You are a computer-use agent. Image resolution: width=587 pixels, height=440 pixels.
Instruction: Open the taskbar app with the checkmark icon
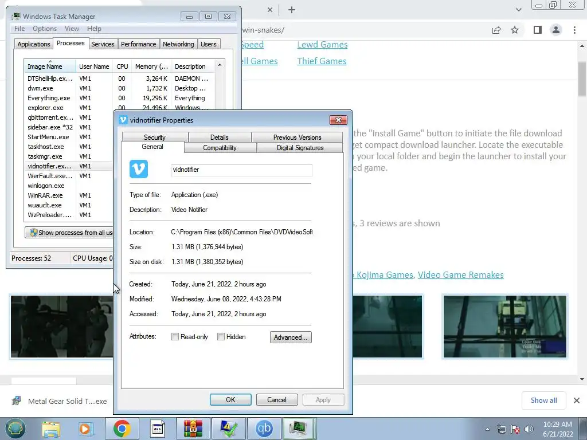[228, 429]
